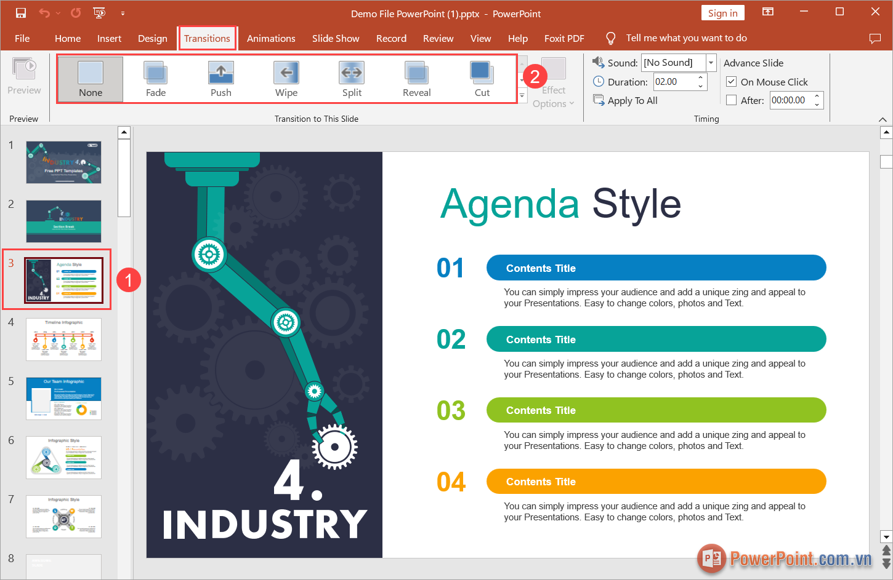The width and height of the screenshot is (893, 580).
Task: Open Ribbon Display Options
Action: click(768, 12)
